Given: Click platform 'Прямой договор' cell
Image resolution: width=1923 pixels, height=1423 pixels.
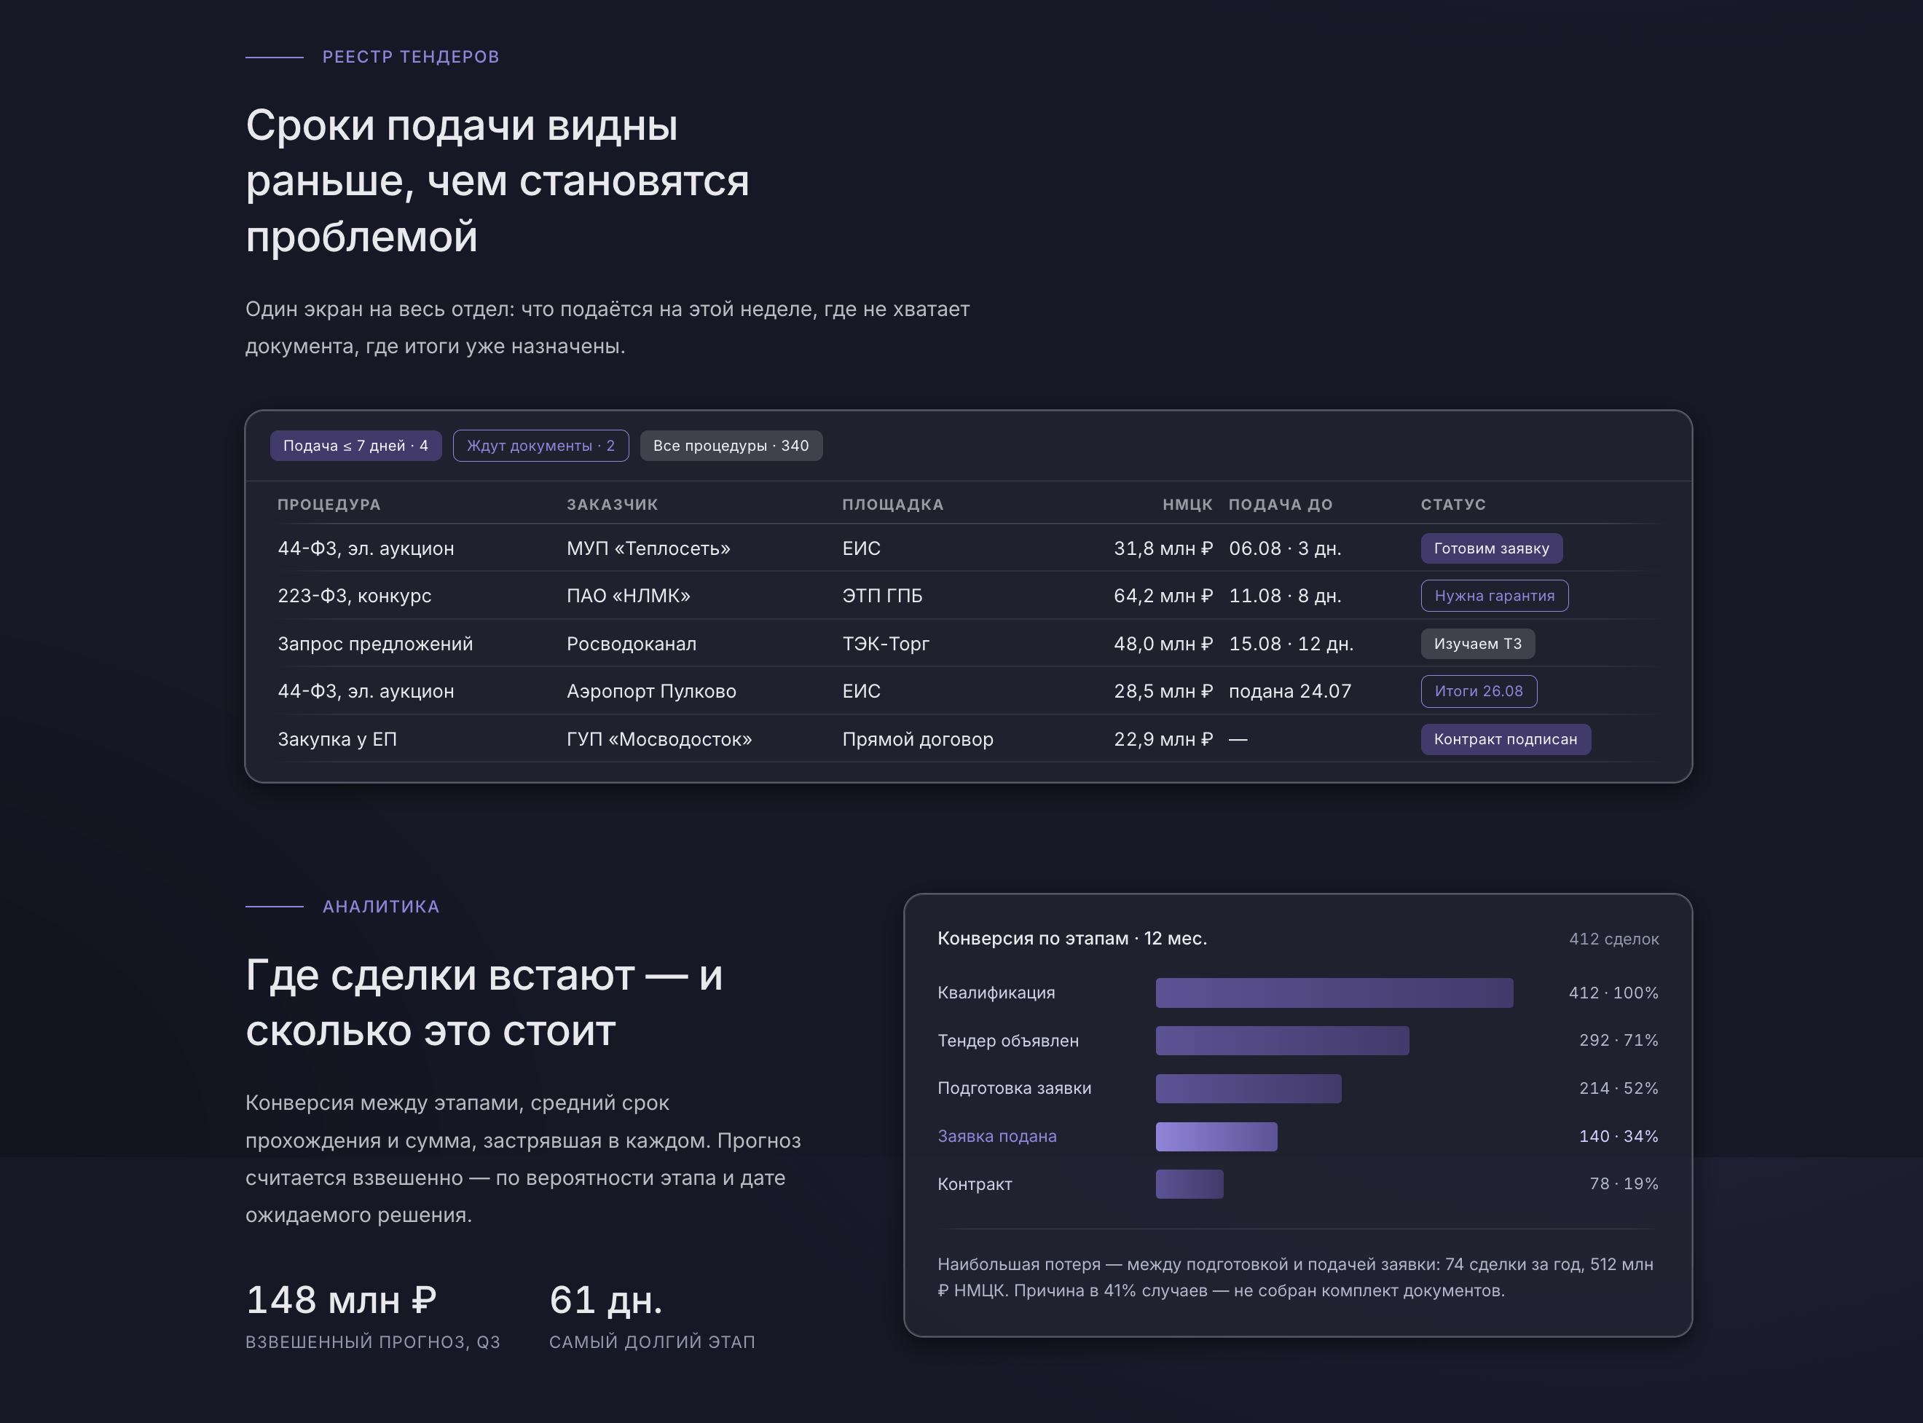Looking at the screenshot, I should click(x=918, y=739).
